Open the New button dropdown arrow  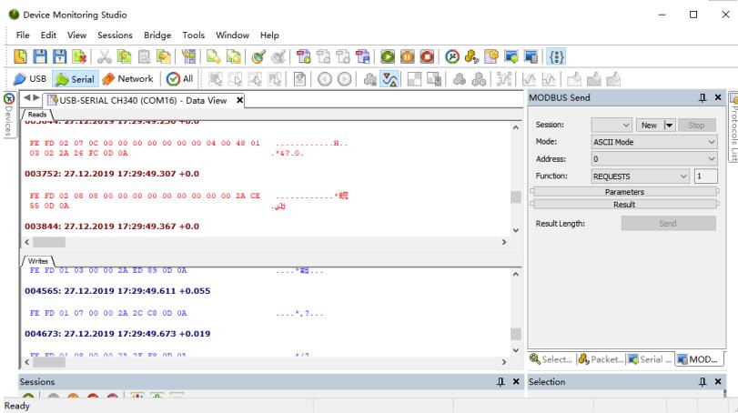coord(669,126)
